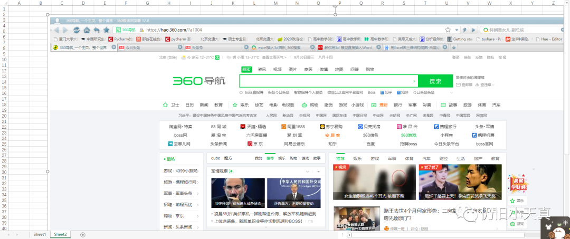Click the lightning speed-mode icon
The width and height of the screenshot is (570, 239).
click(464, 30)
